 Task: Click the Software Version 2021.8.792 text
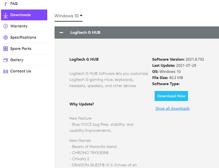pyautogui.click(x=178, y=59)
